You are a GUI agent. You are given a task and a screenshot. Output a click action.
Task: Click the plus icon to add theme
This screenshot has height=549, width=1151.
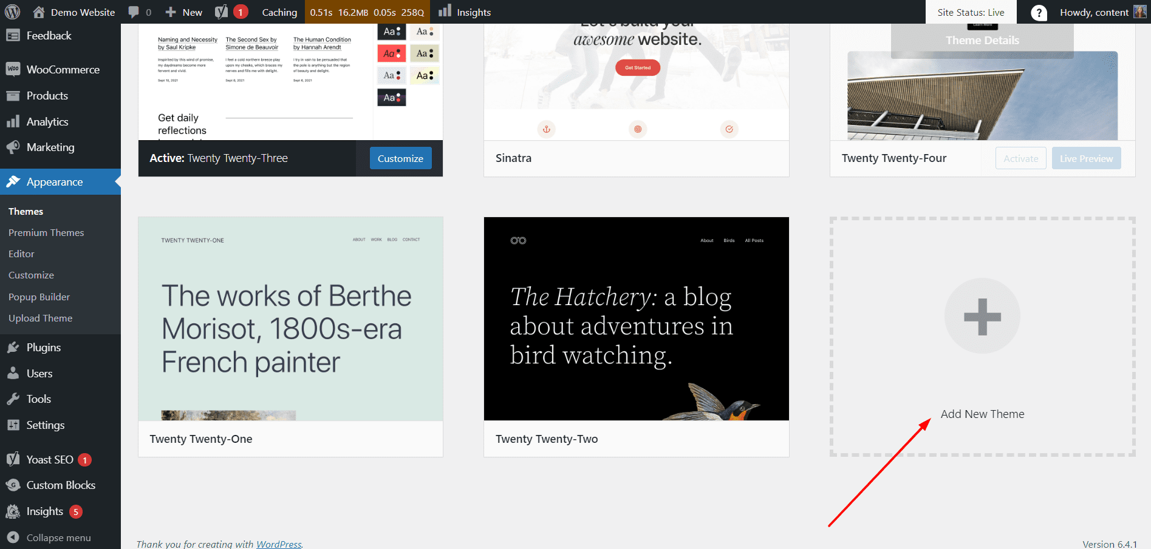(x=982, y=316)
